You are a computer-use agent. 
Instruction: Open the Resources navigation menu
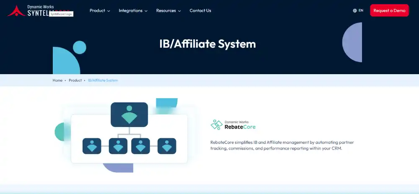click(x=168, y=11)
